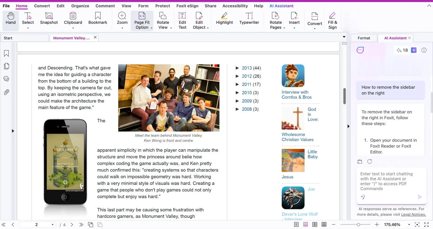The image size is (433, 229).
Task: Click the vertical document scrollbar
Action: pos(345,96)
